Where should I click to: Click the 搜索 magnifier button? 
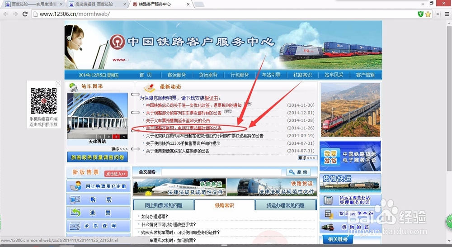pos(298,172)
